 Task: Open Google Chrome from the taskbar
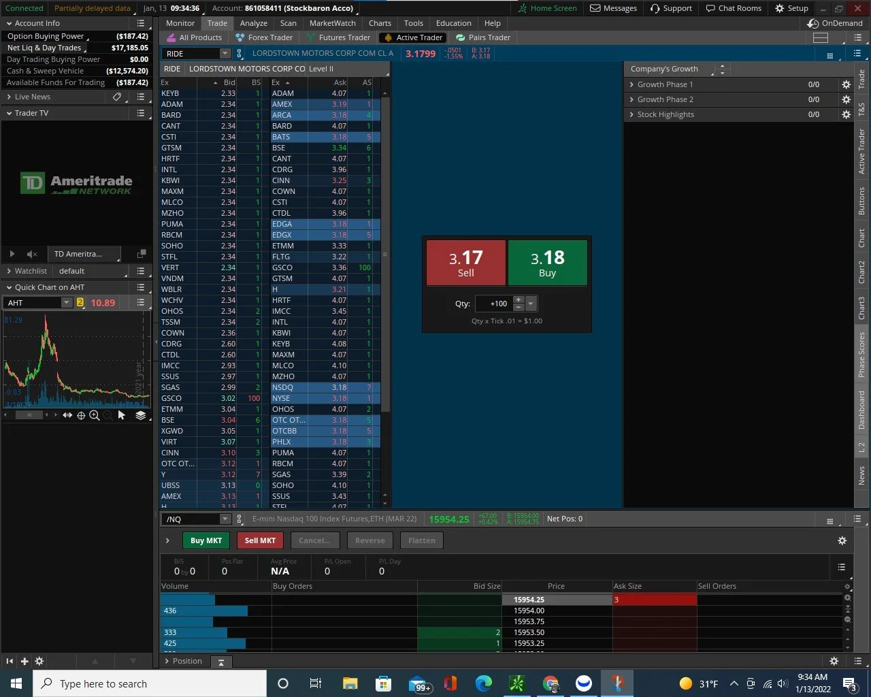[550, 683]
